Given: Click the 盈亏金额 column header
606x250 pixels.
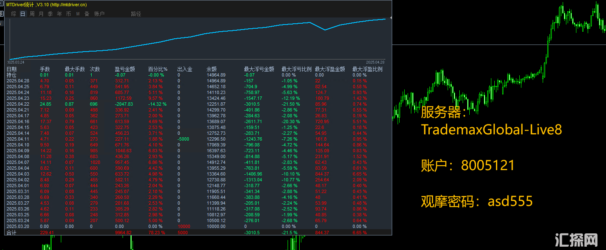Looking at the screenshot, I should pyautogui.click(x=125, y=69).
